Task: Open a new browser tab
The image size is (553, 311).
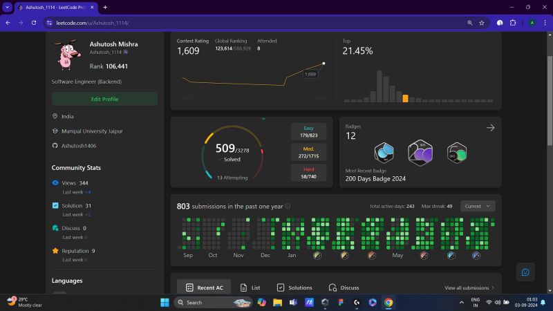Action: coord(105,8)
